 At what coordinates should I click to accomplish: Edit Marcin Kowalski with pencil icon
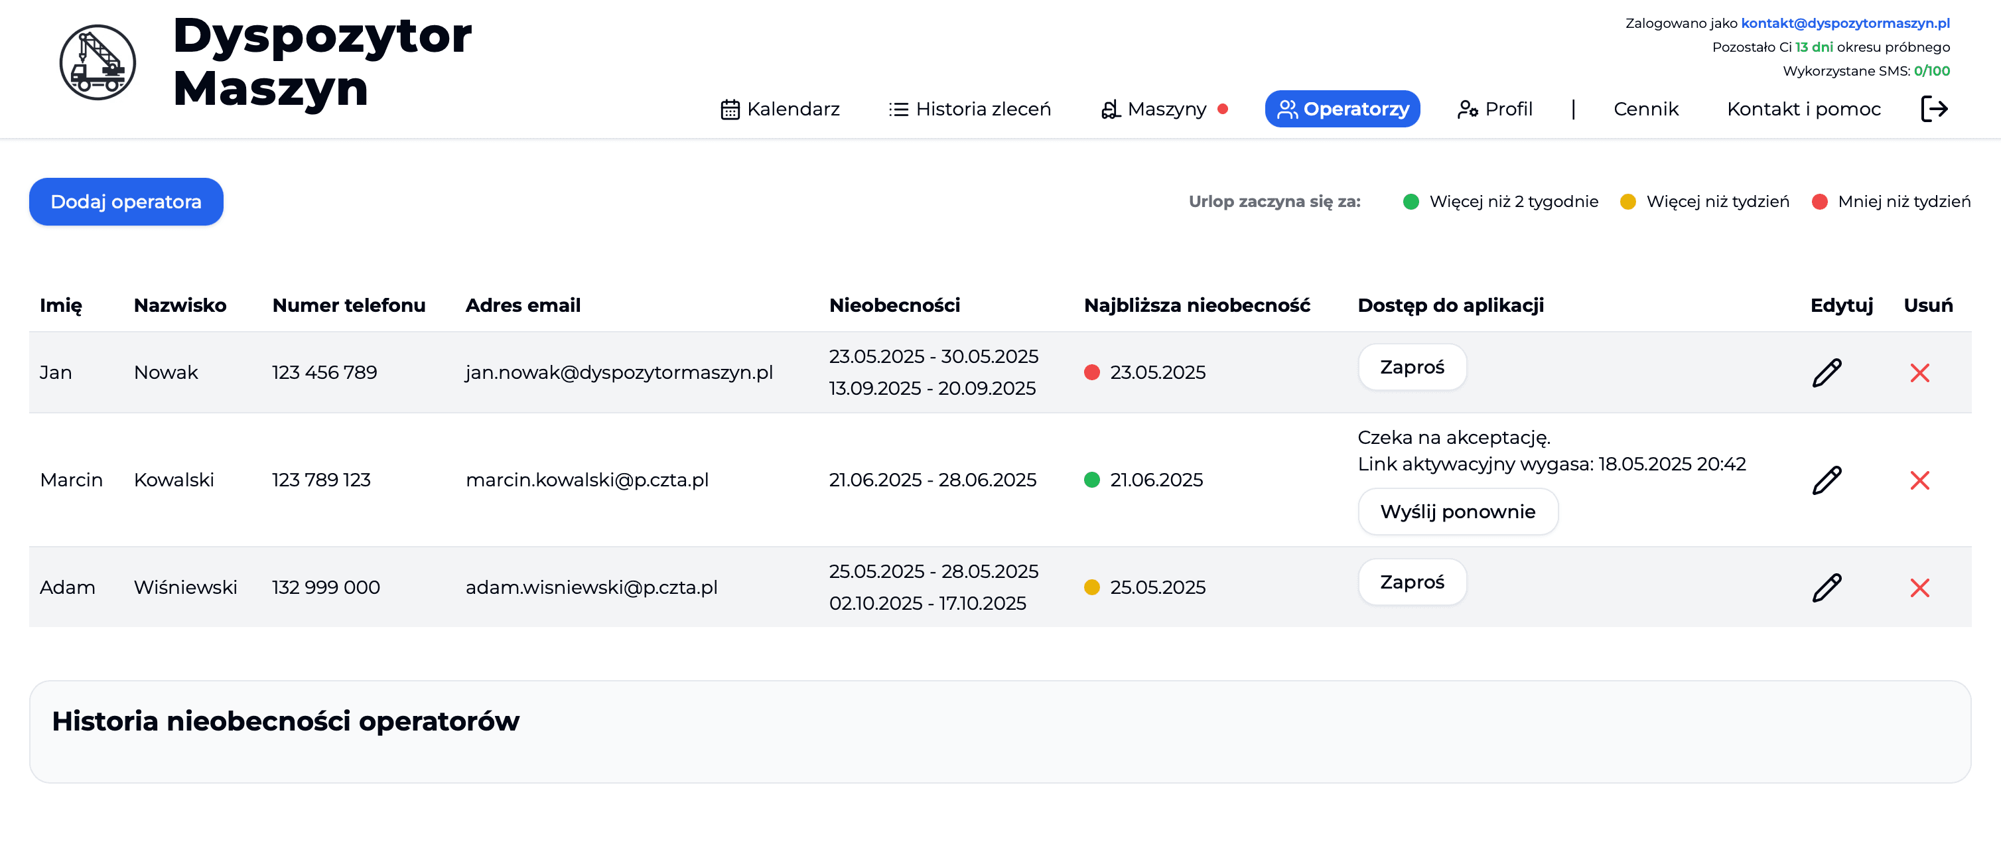point(1827,480)
